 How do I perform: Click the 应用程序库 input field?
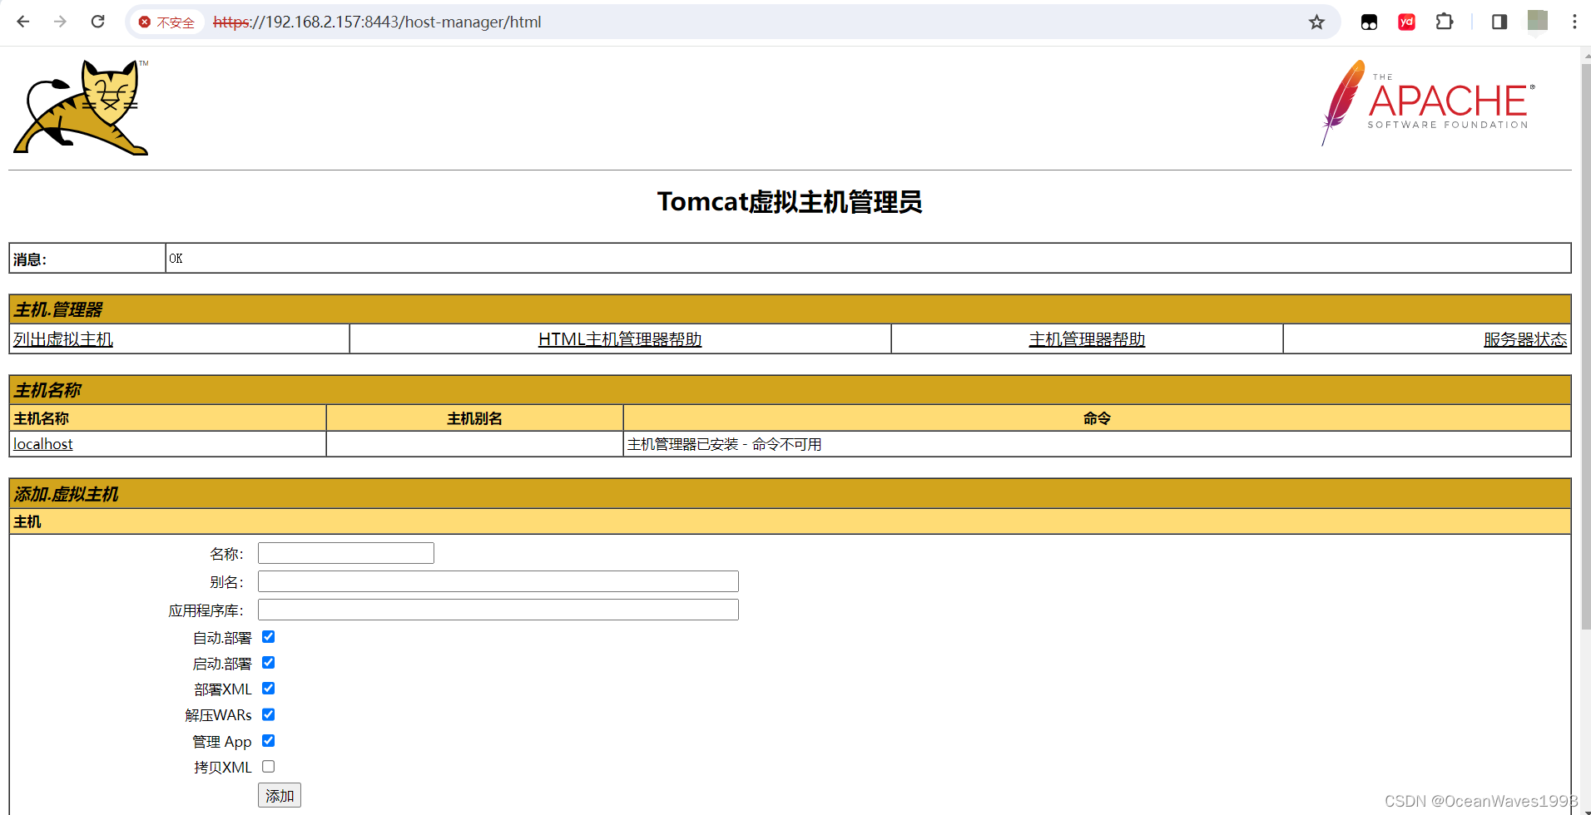pyautogui.click(x=498, y=610)
